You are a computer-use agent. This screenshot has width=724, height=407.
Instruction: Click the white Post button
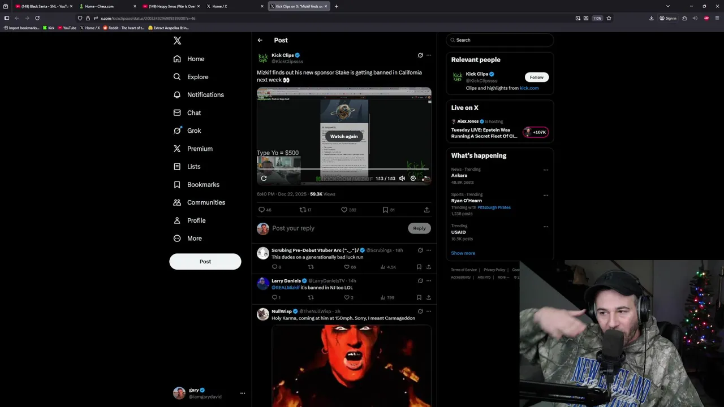[x=205, y=262]
